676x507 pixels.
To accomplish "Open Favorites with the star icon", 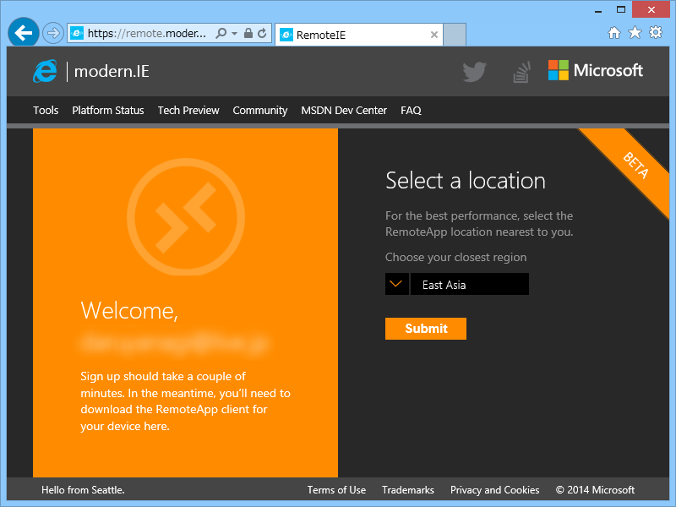I will point(635,31).
